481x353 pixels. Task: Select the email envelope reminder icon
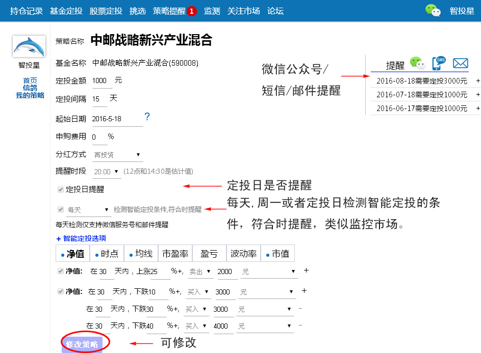pyautogui.click(x=461, y=64)
